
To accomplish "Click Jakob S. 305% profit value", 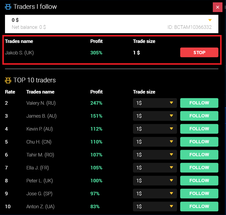I will click(96, 53).
